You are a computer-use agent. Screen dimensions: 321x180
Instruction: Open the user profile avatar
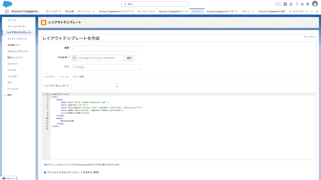(x=314, y=4)
